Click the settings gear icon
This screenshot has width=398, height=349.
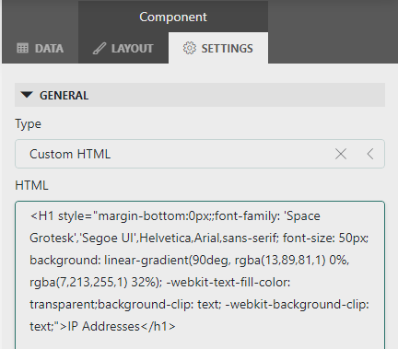point(189,48)
